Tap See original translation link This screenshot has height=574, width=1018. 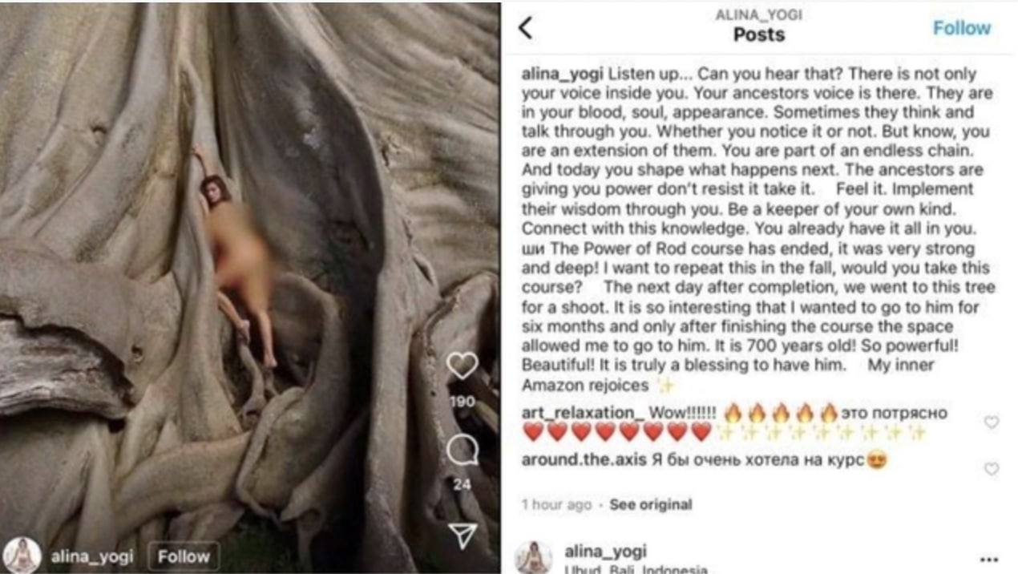[x=650, y=505]
